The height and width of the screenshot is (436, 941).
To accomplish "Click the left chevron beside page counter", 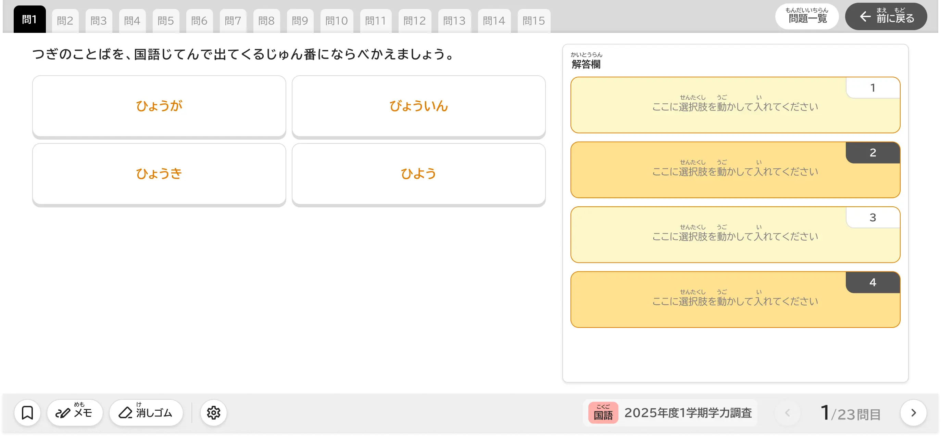I will click(788, 412).
